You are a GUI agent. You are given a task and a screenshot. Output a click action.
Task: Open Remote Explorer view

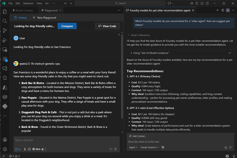pyautogui.click(x=5, y=50)
